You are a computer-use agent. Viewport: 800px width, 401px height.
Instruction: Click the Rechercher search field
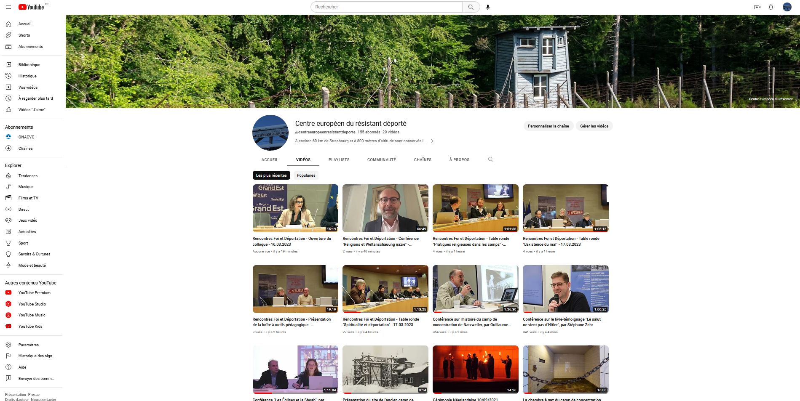pos(387,7)
